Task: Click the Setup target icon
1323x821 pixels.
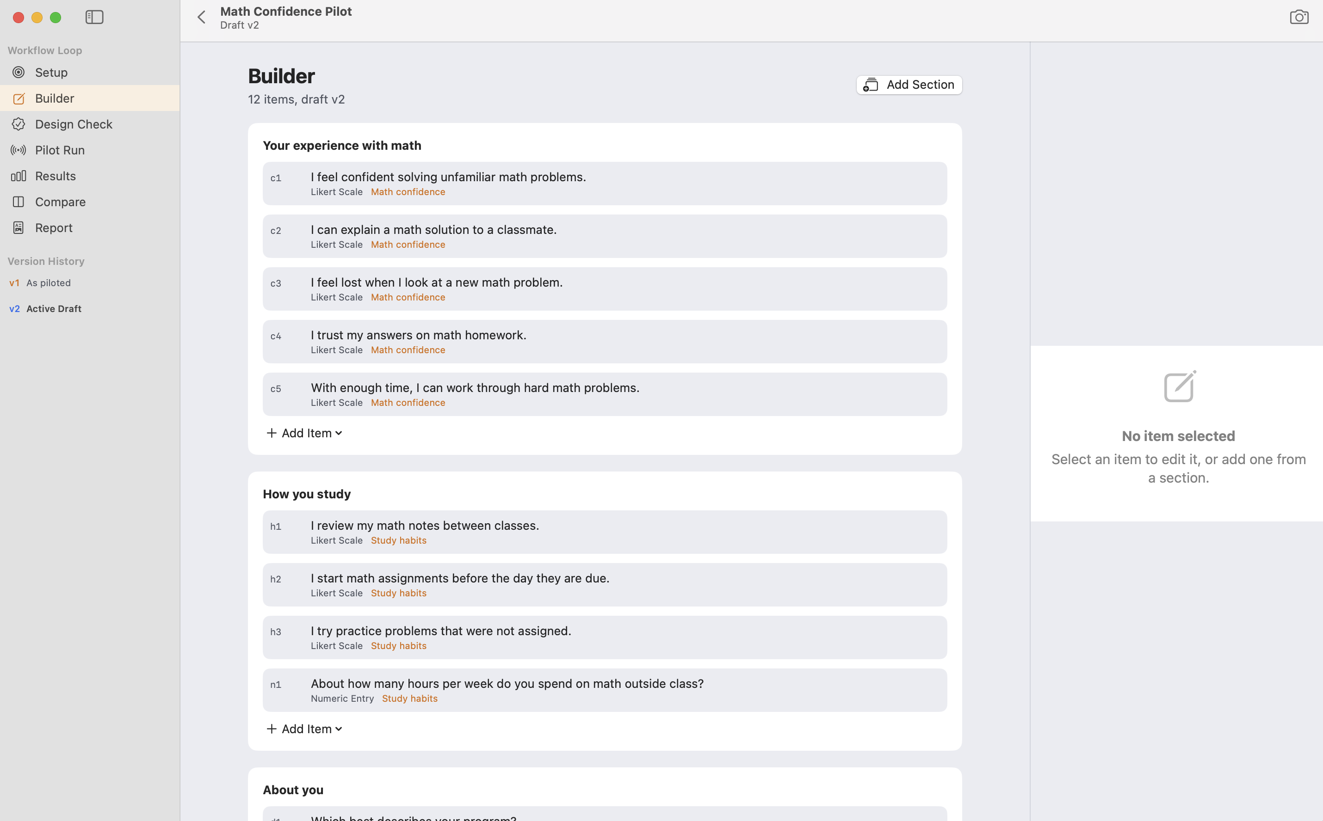Action: coord(19,72)
